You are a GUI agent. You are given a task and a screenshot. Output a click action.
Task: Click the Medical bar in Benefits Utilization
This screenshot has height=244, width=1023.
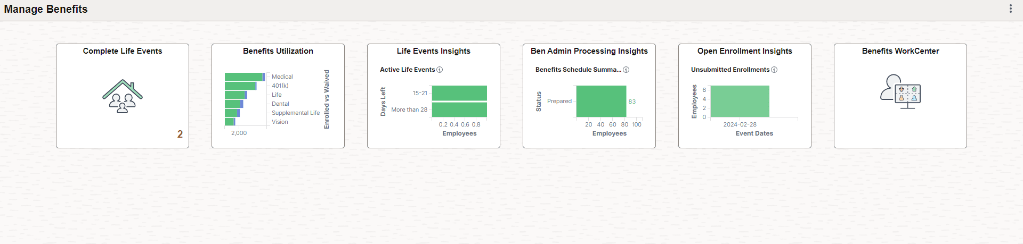click(243, 77)
